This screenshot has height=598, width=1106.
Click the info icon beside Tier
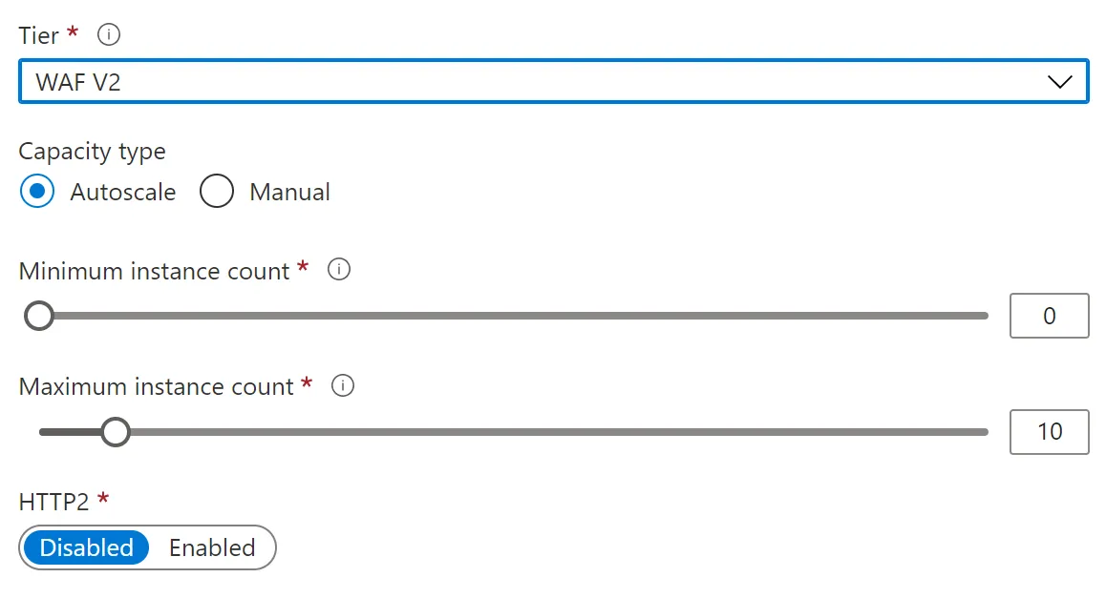pyautogui.click(x=110, y=35)
